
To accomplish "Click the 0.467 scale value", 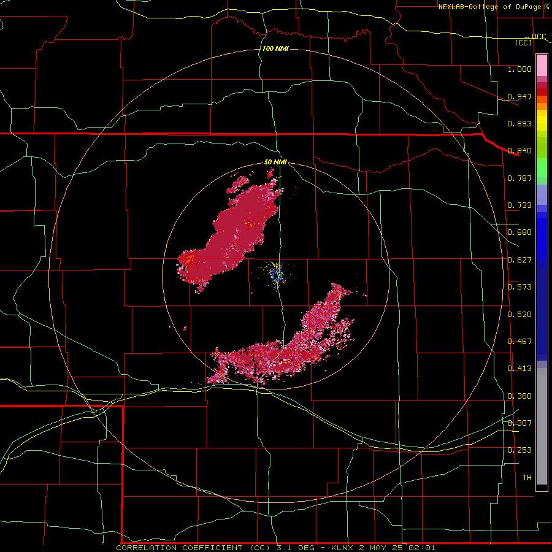I will tap(519, 342).
